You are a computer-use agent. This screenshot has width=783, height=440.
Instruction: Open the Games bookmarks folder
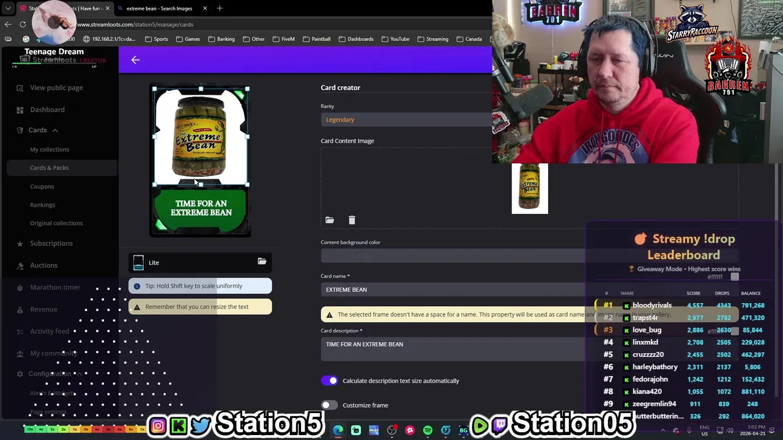coord(188,39)
